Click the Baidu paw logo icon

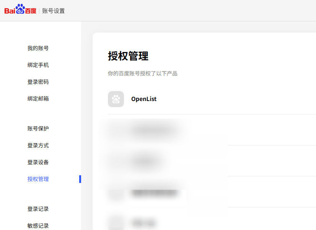[x=20, y=9]
